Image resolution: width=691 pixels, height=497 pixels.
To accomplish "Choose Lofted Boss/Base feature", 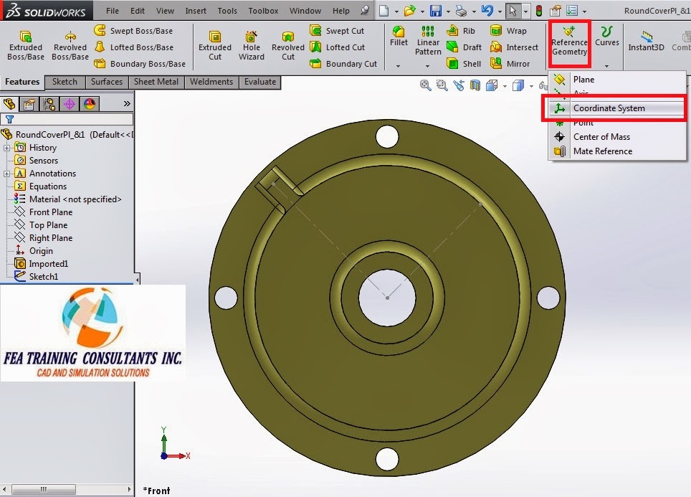I will click(x=135, y=47).
